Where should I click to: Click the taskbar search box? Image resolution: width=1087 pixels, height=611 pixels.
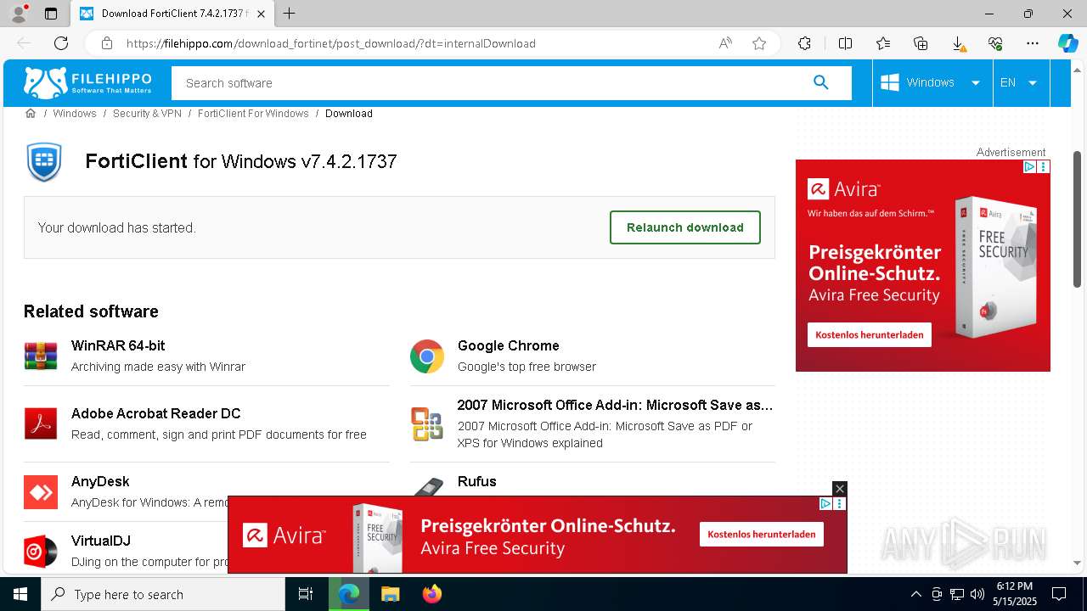163,594
